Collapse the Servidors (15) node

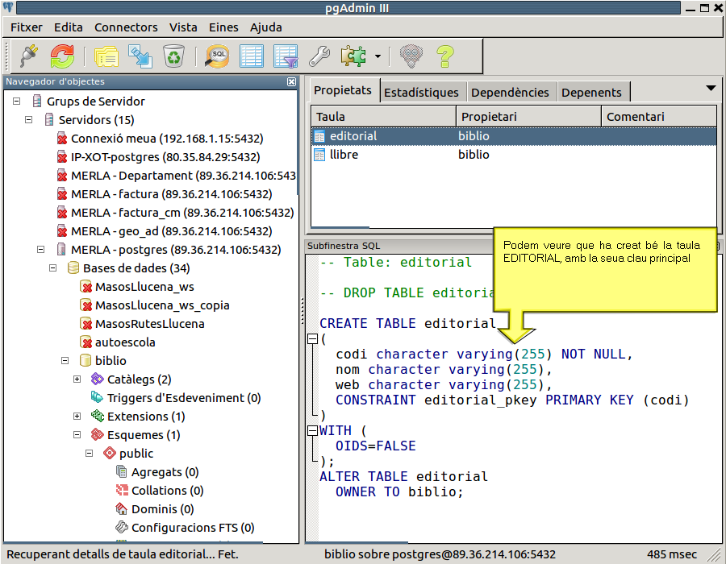coord(29,119)
